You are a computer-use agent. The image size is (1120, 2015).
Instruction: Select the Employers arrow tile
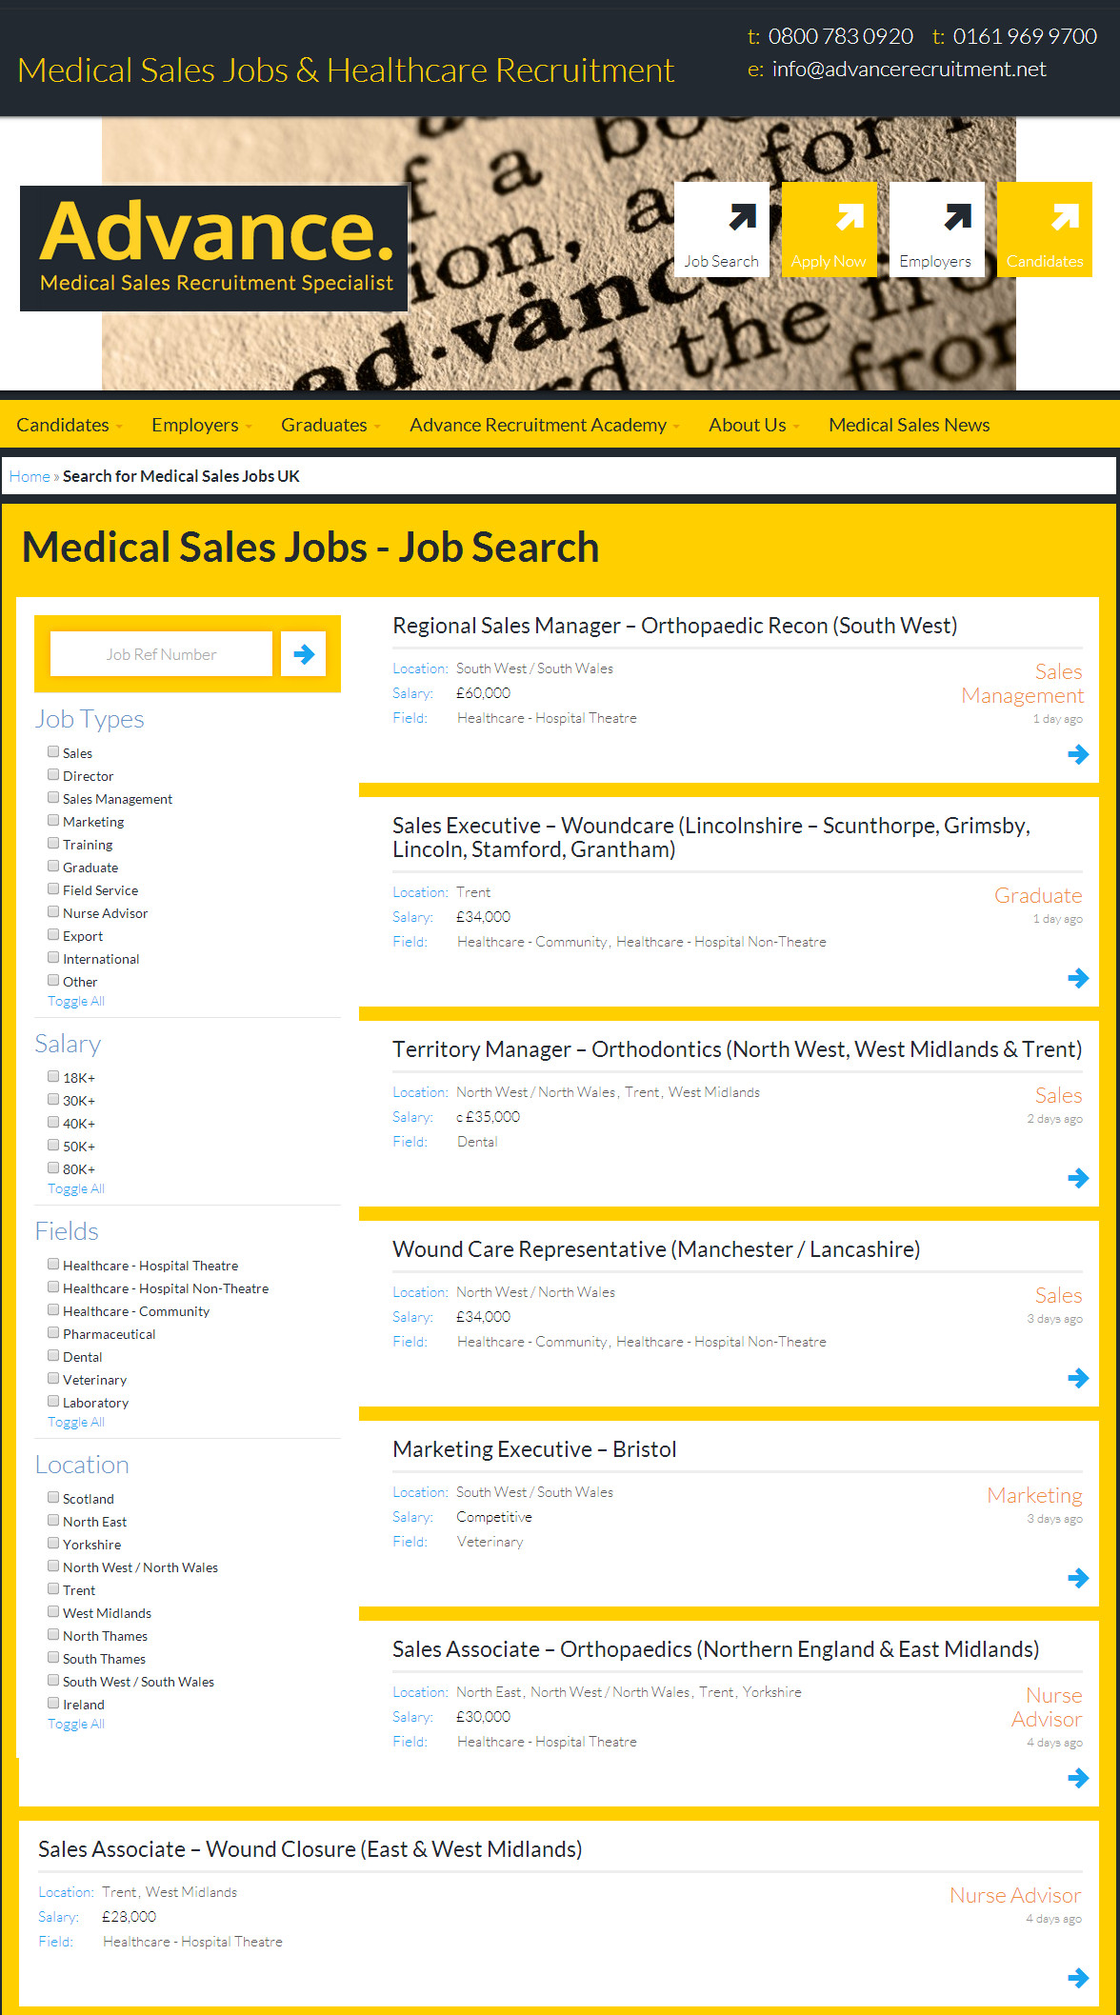click(x=936, y=229)
